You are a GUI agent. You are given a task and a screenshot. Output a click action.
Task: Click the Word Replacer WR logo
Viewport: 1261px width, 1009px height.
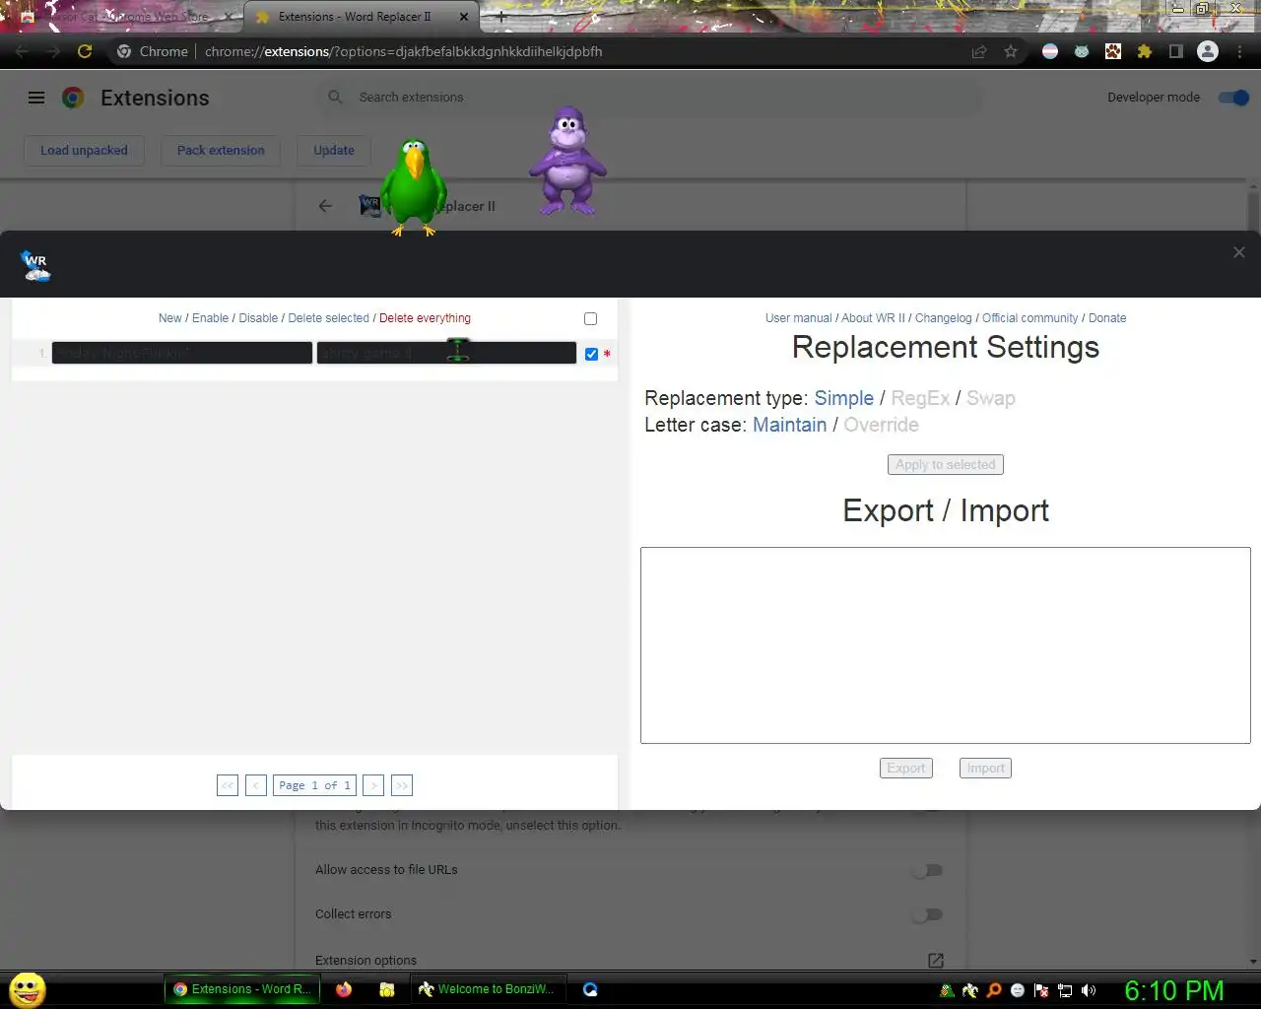(x=35, y=265)
